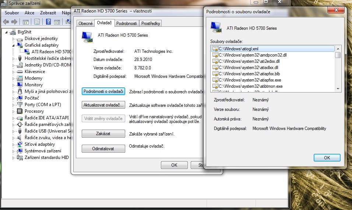Image resolution: width=352 pixels, height=210 pixels.
Task: Close the Podrobnosti o souboru ovladače dialog
Action: (x=336, y=10)
